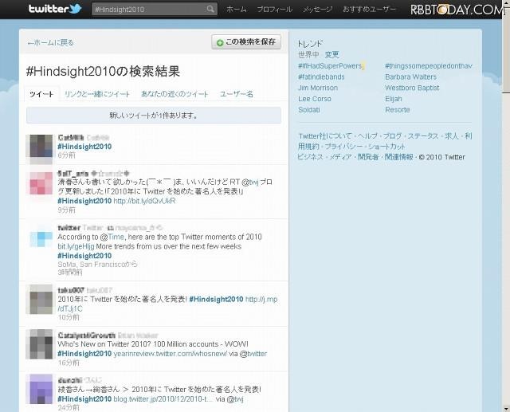The height and width of the screenshot is (412, 510).
Task: Open ホーム in top navigation
Action: [237, 10]
